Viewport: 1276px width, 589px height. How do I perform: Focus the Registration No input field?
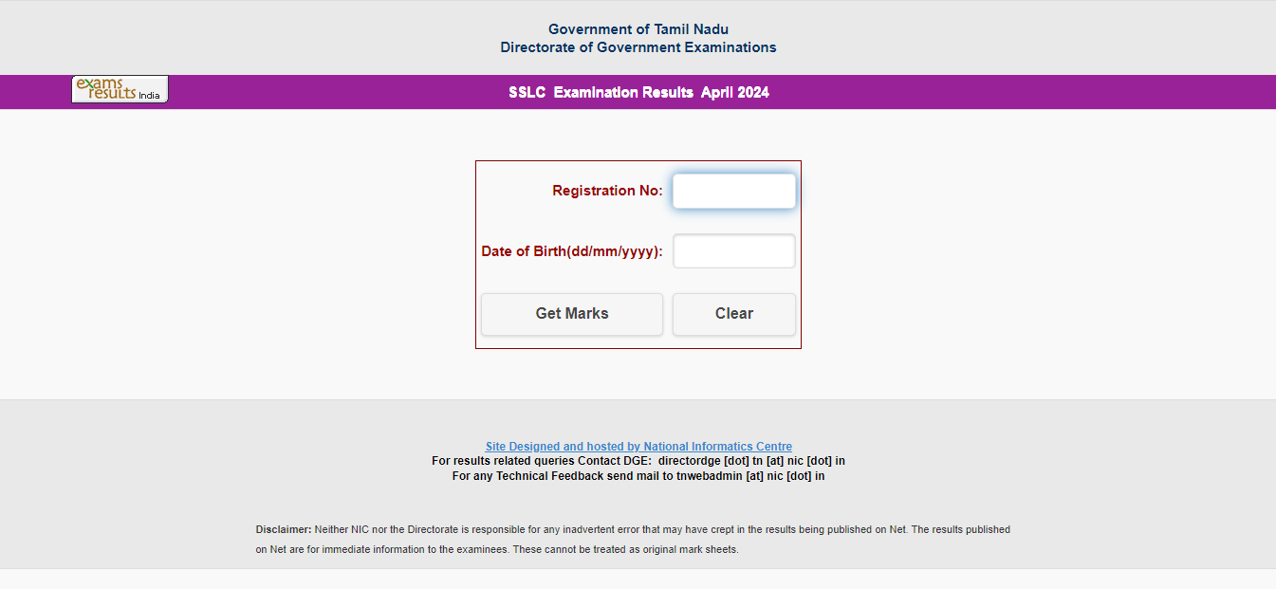(733, 191)
